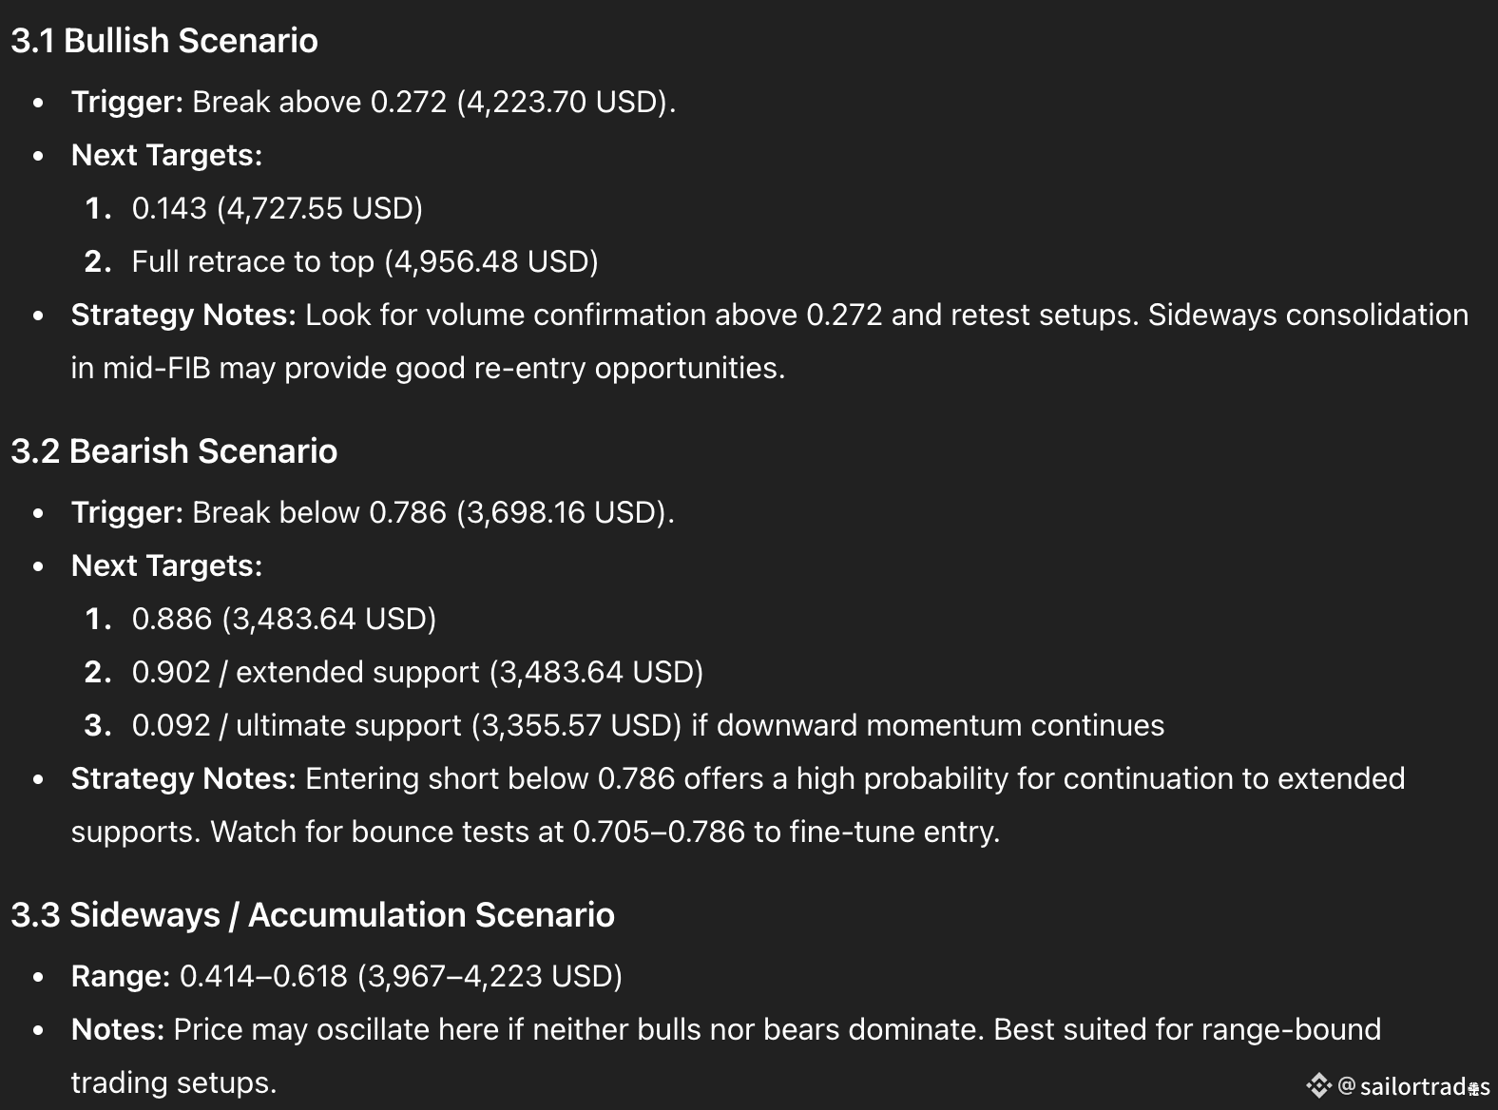
Task: Click bearish 'Strategy Notes:' label about entering short
Action: [183, 778]
